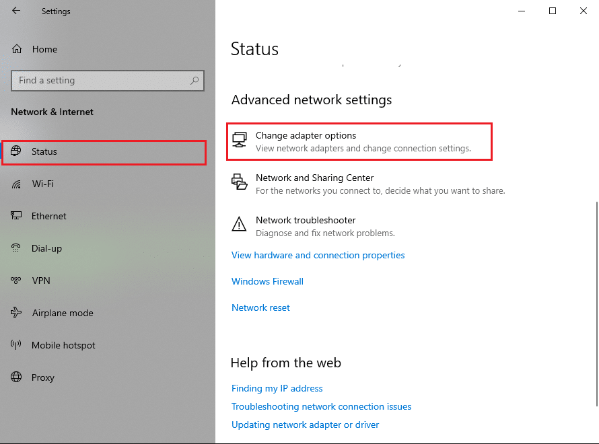Viewport: 599px width, 444px height.
Task: Open Finding my IP address help link
Action: [277, 388]
